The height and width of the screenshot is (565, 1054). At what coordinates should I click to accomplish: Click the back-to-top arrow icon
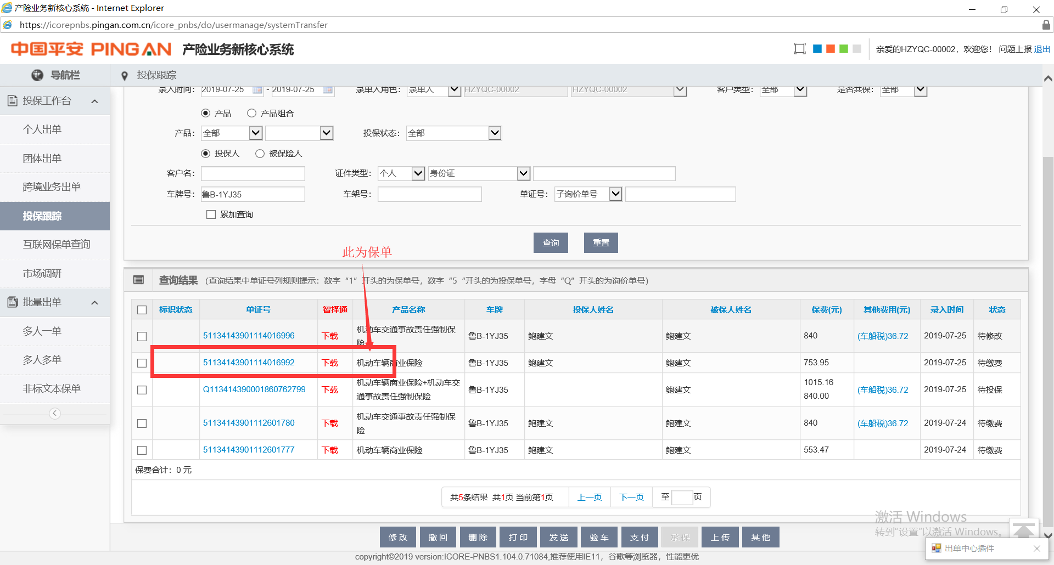point(1024,530)
